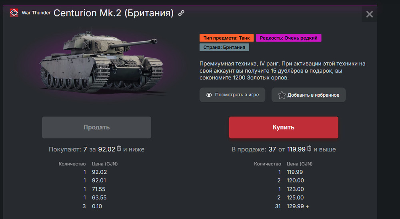
Task: Close the Centurion Mk.2 dialog
Action: pos(369,14)
